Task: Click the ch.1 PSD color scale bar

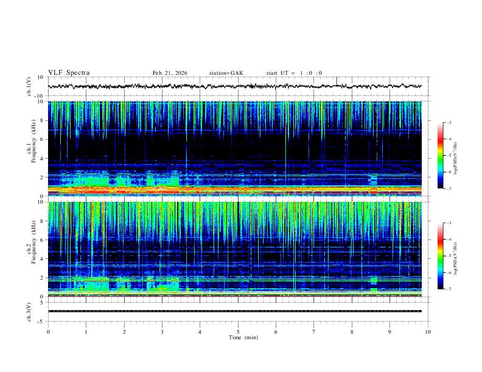Action: point(441,156)
